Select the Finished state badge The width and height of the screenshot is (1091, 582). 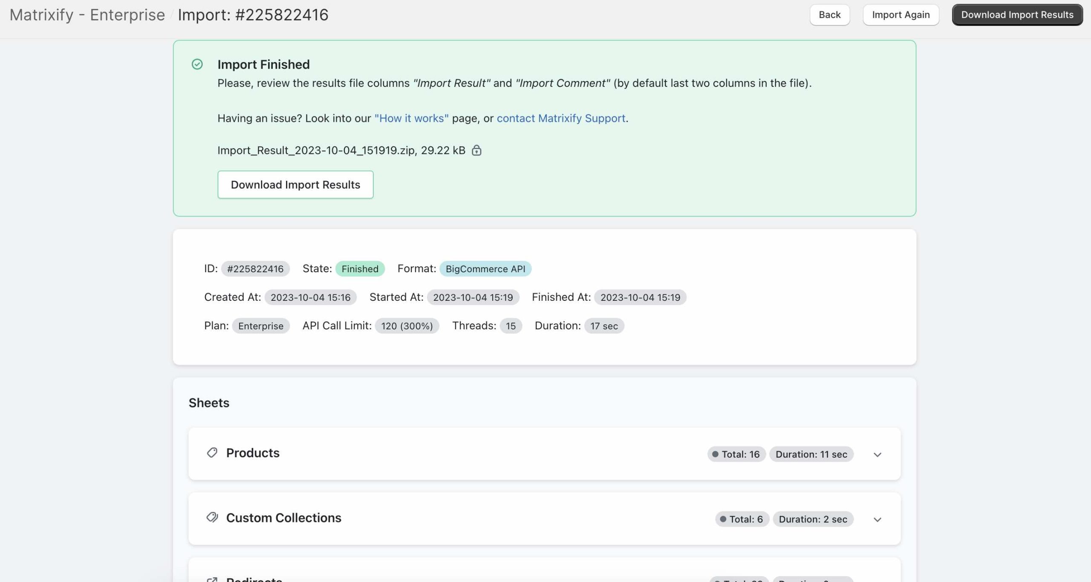tap(359, 269)
